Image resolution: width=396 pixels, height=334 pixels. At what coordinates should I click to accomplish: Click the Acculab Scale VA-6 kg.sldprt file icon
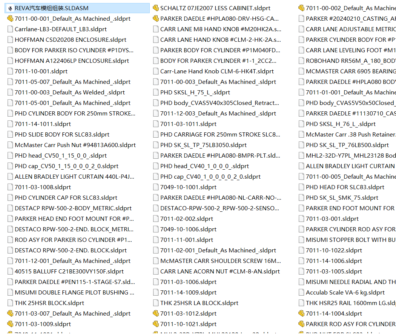click(301, 293)
